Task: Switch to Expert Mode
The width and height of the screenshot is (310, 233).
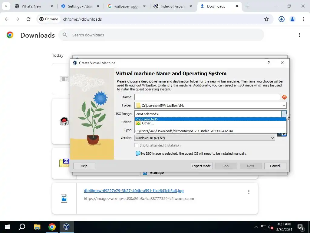Action: (201, 166)
